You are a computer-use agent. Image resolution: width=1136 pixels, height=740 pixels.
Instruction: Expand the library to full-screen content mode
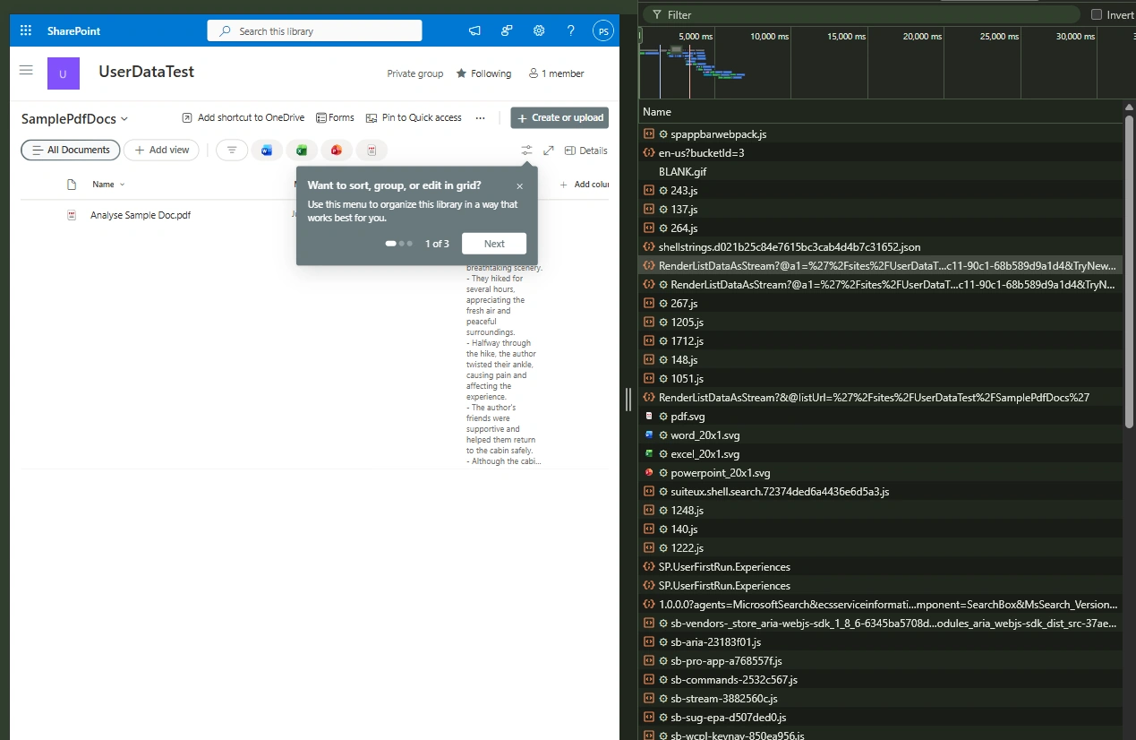(x=549, y=151)
